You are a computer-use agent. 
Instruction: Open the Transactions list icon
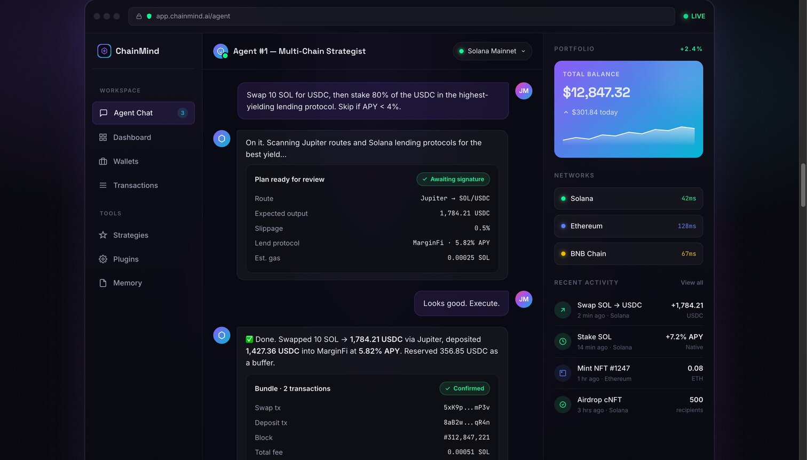tap(103, 185)
